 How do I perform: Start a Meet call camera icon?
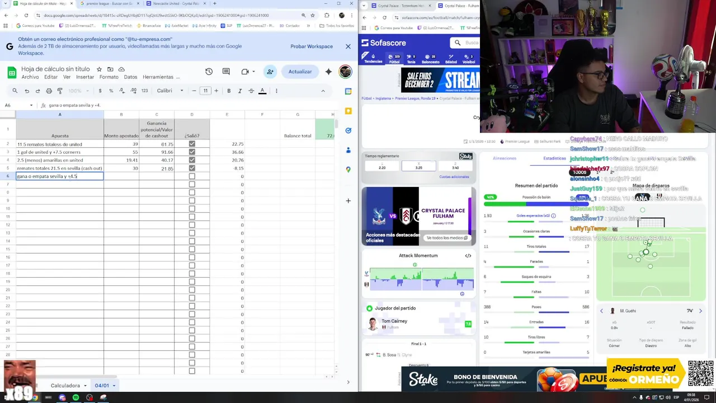point(245,72)
